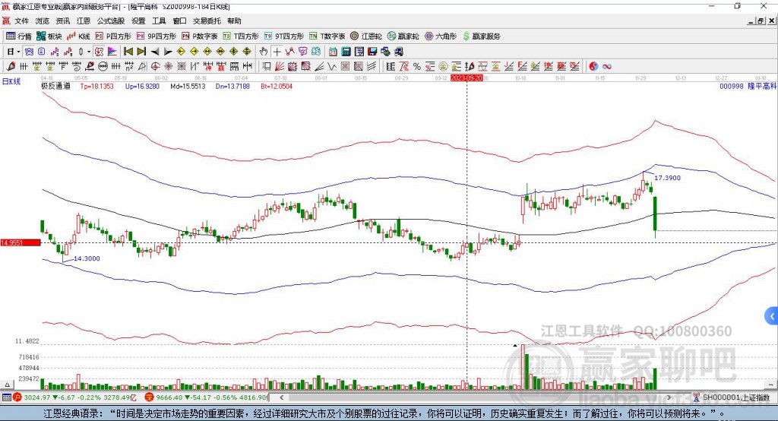This screenshot has width=778, height=421.
Task: Open the calculator icon
Action: (x=346, y=52)
